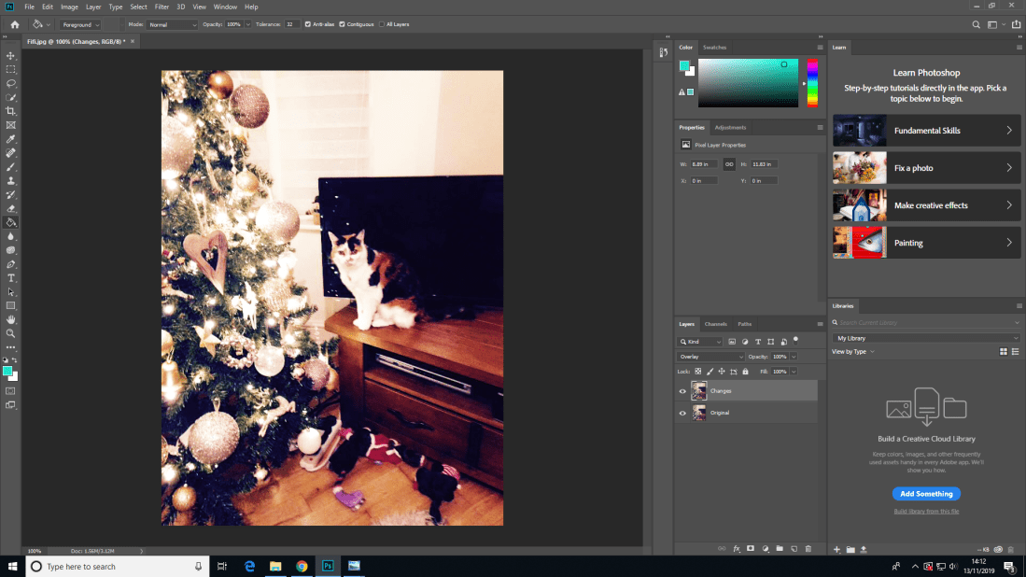The image size is (1026, 577).
Task: Open the Overlay blend mode dropdown
Action: click(x=710, y=357)
